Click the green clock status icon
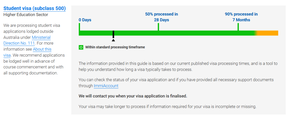This screenshot has width=292, height=121. pos(81,47)
